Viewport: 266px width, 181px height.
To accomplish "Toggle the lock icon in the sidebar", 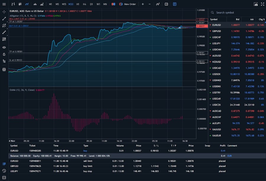I will [x=4, y=54].
